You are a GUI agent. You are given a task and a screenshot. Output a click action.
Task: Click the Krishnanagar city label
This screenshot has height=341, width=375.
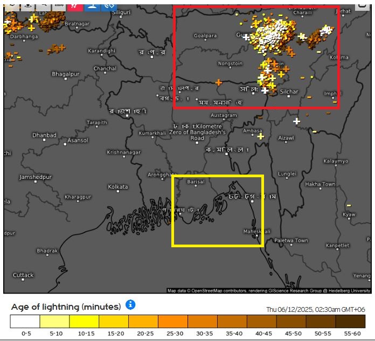tap(123, 152)
